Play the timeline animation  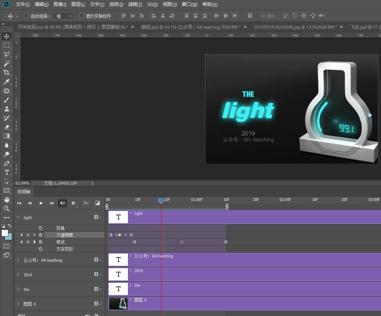tap(41, 203)
